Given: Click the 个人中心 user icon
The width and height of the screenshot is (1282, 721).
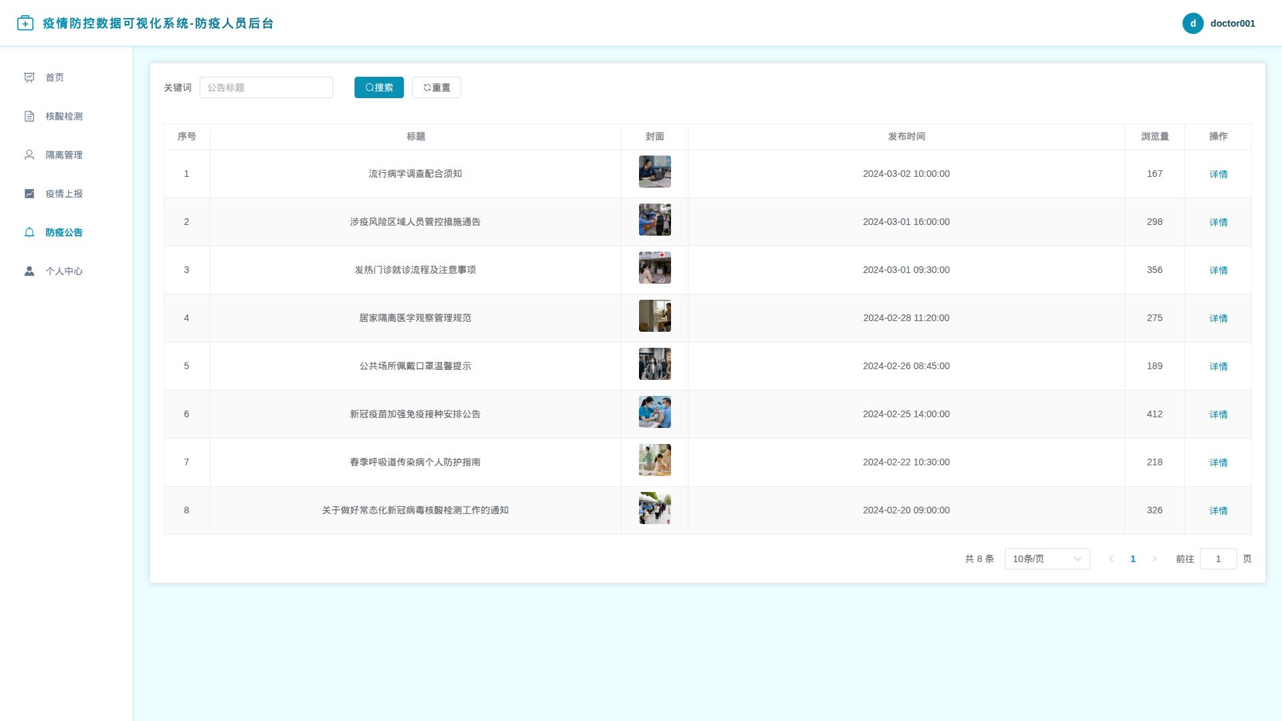Looking at the screenshot, I should pyautogui.click(x=29, y=271).
